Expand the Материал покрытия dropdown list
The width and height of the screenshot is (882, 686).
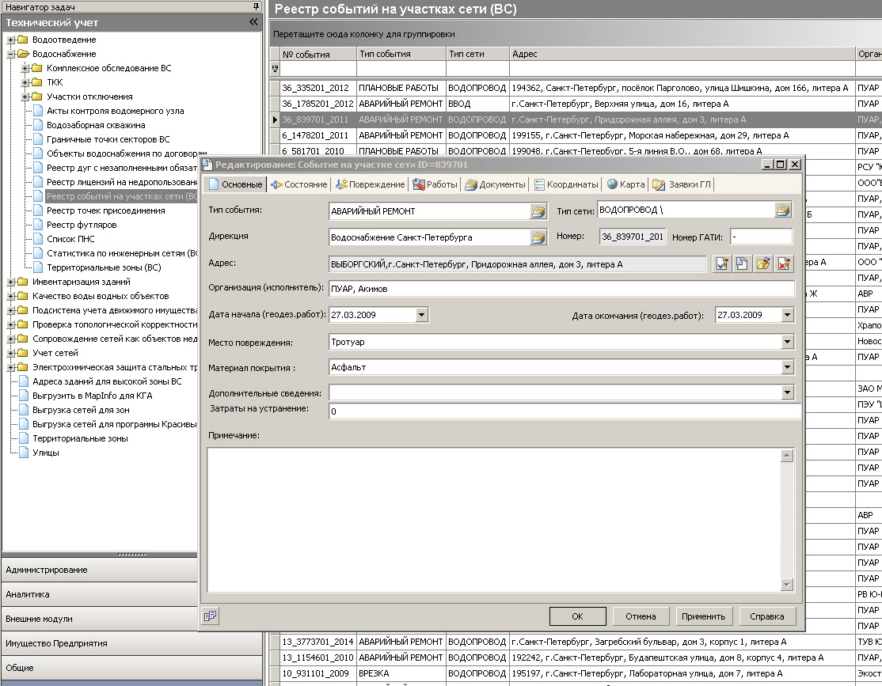(787, 367)
